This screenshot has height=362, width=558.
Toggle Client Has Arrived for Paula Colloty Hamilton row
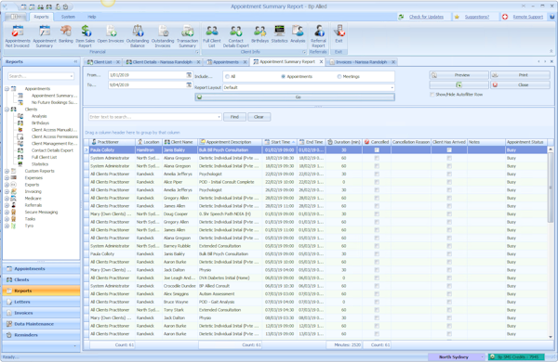coord(449,150)
